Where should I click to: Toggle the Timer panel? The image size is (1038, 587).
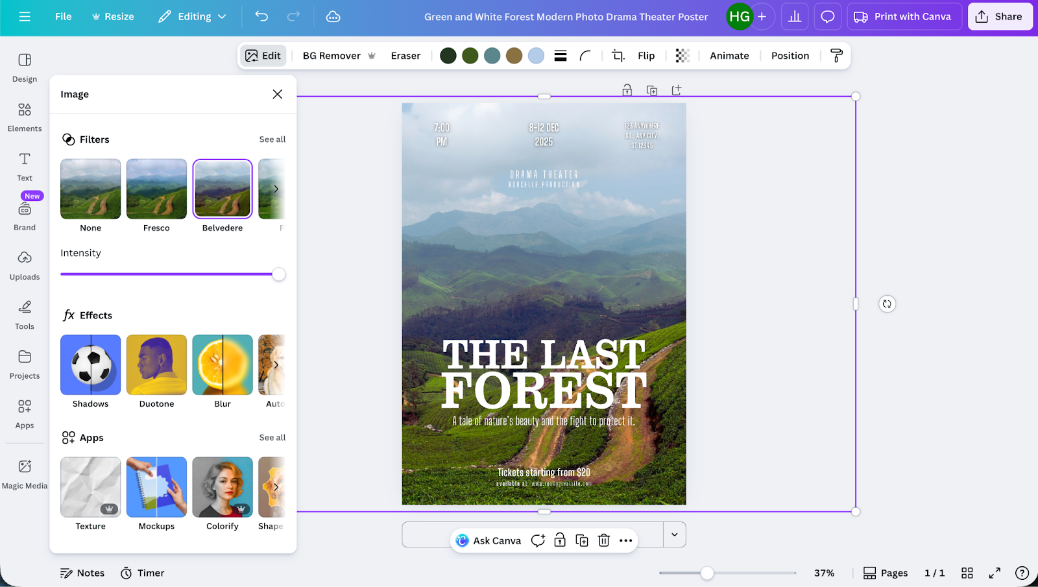(x=142, y=573)
